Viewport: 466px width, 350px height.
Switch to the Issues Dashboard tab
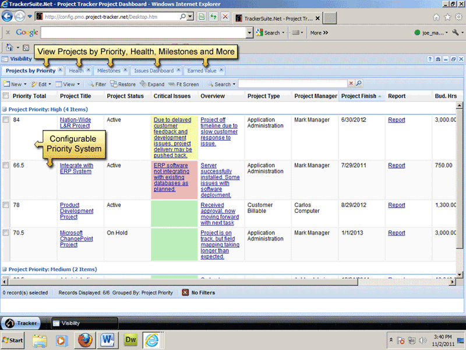154,71
